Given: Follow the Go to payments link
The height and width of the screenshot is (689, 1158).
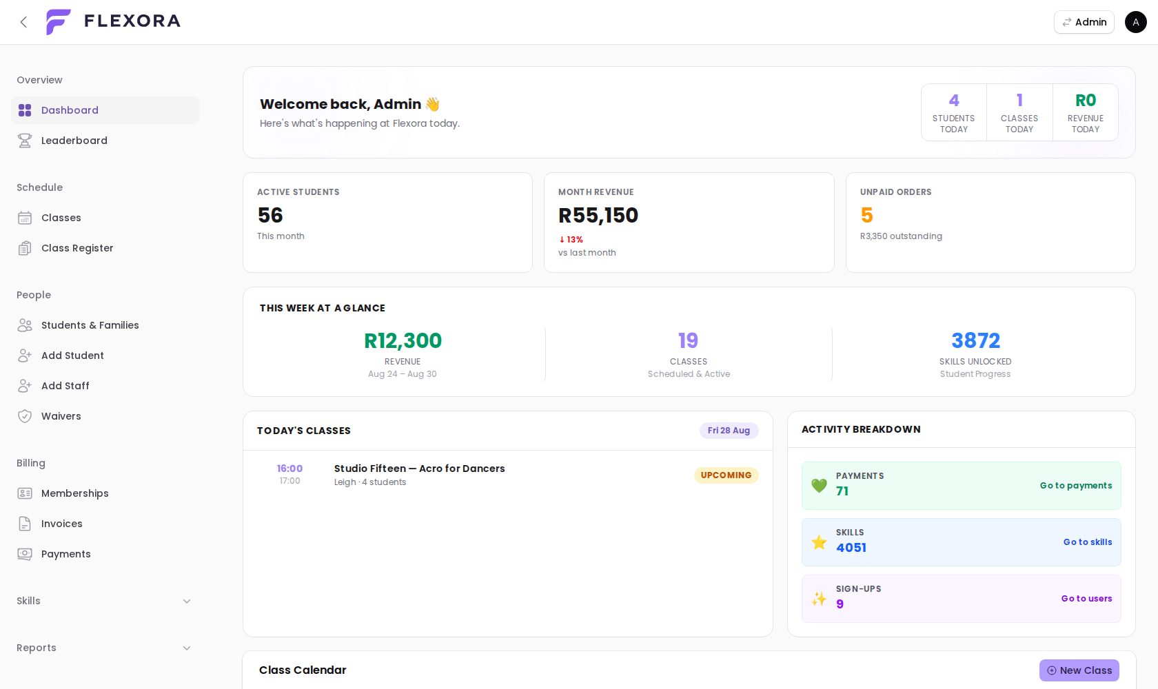Looking at the screenshot, I should (1076, 486).
